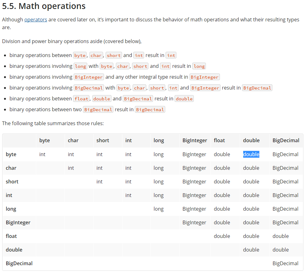Click the highlighted double cell in byte row
The width and height of the screenshot is (305, 272).
pyautogui.click(x=251, y=154)
